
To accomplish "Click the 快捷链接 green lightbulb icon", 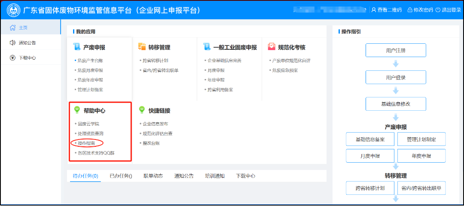I will coord(142,110).
